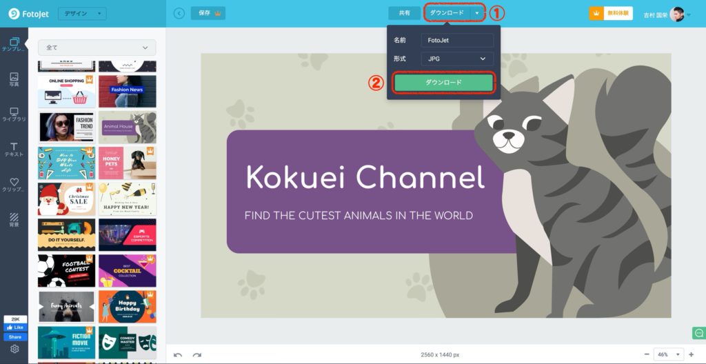Open the green chat support icon
The image size is (706, 364).
(x=698, y=334)
